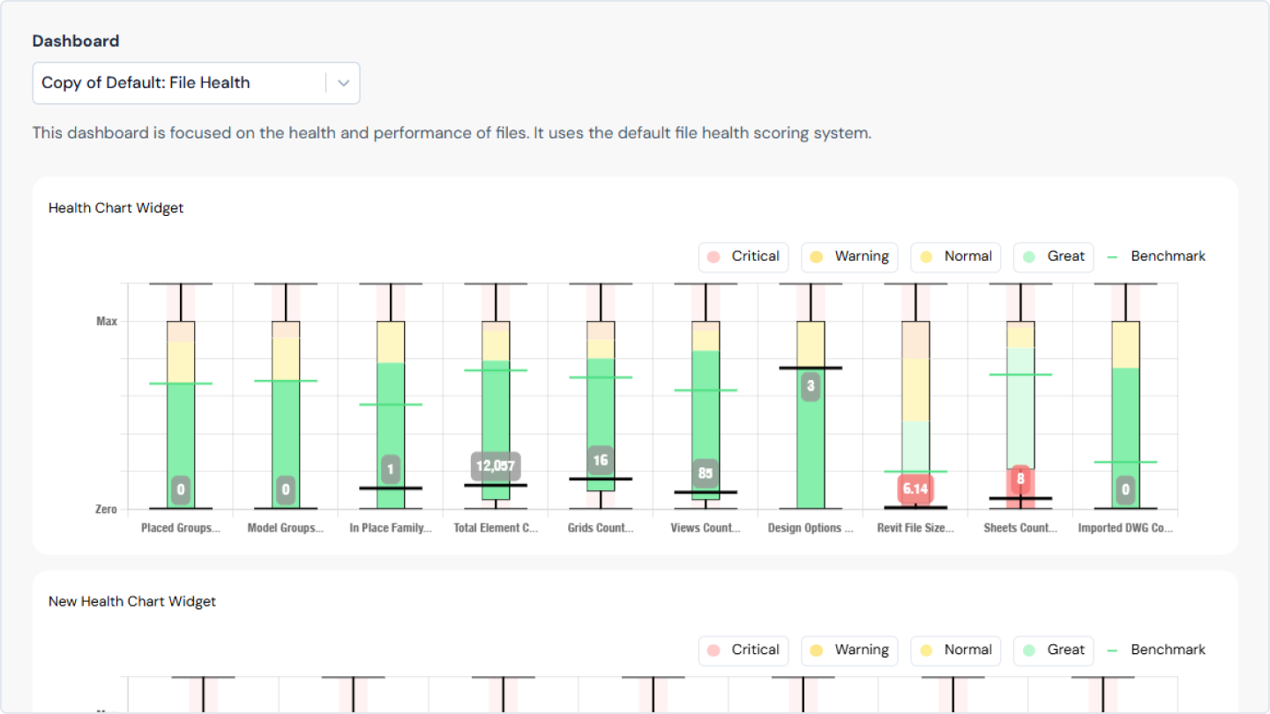Toggle Critical legend in New Health Chart Widget
This screenshot has width=1270, height=714.
[x=743, y=650]
